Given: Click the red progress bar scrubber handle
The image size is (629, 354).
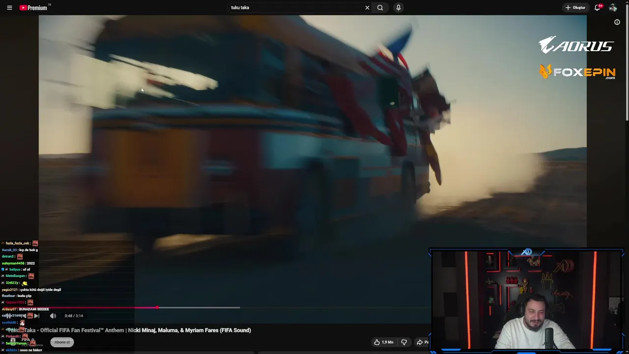Looking at the screenshot, I should point(157,308).
